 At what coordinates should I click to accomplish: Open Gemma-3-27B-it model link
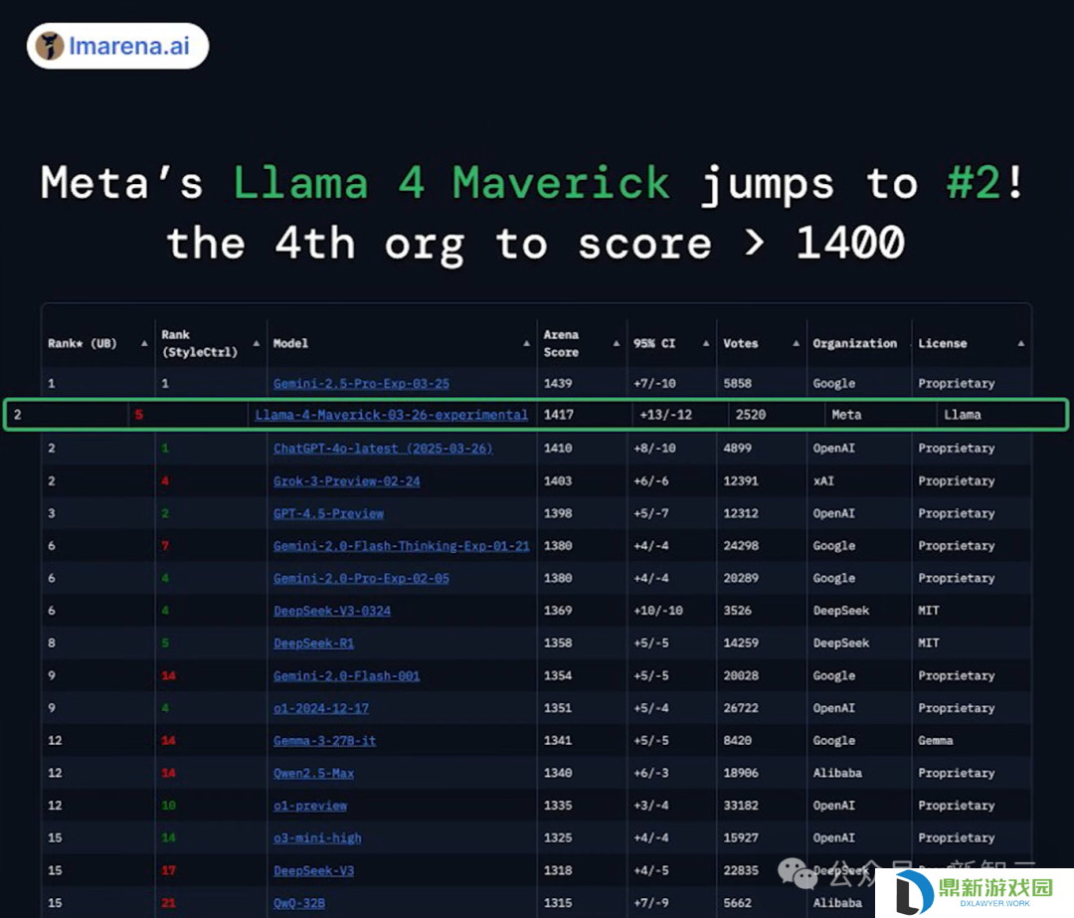324,741
